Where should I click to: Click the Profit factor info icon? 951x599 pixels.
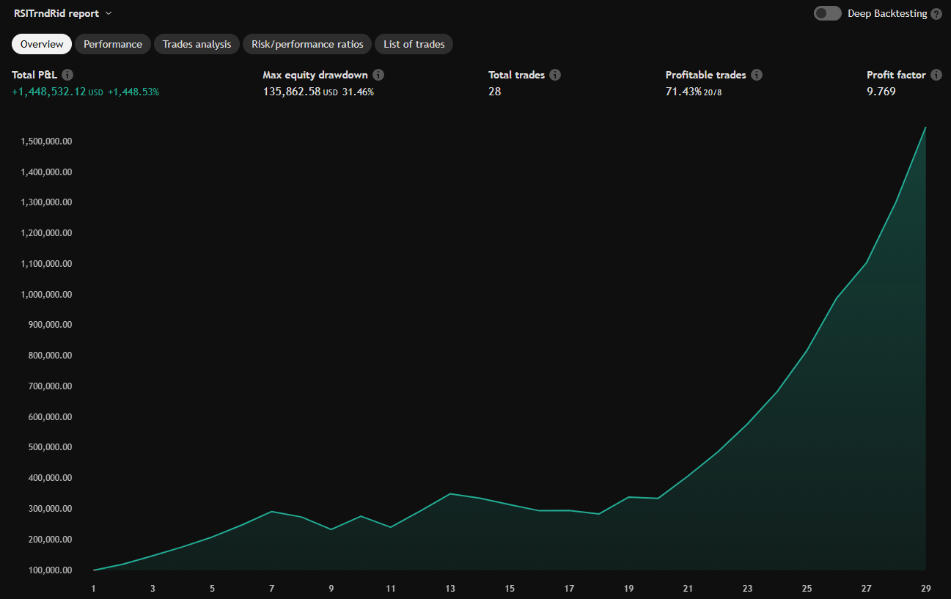click(x=936, y=74)
